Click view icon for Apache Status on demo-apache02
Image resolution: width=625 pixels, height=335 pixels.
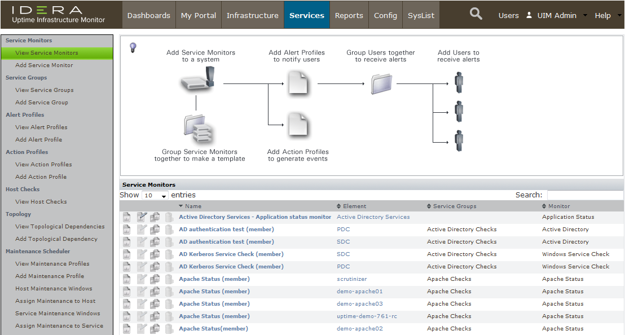(127, 329)
